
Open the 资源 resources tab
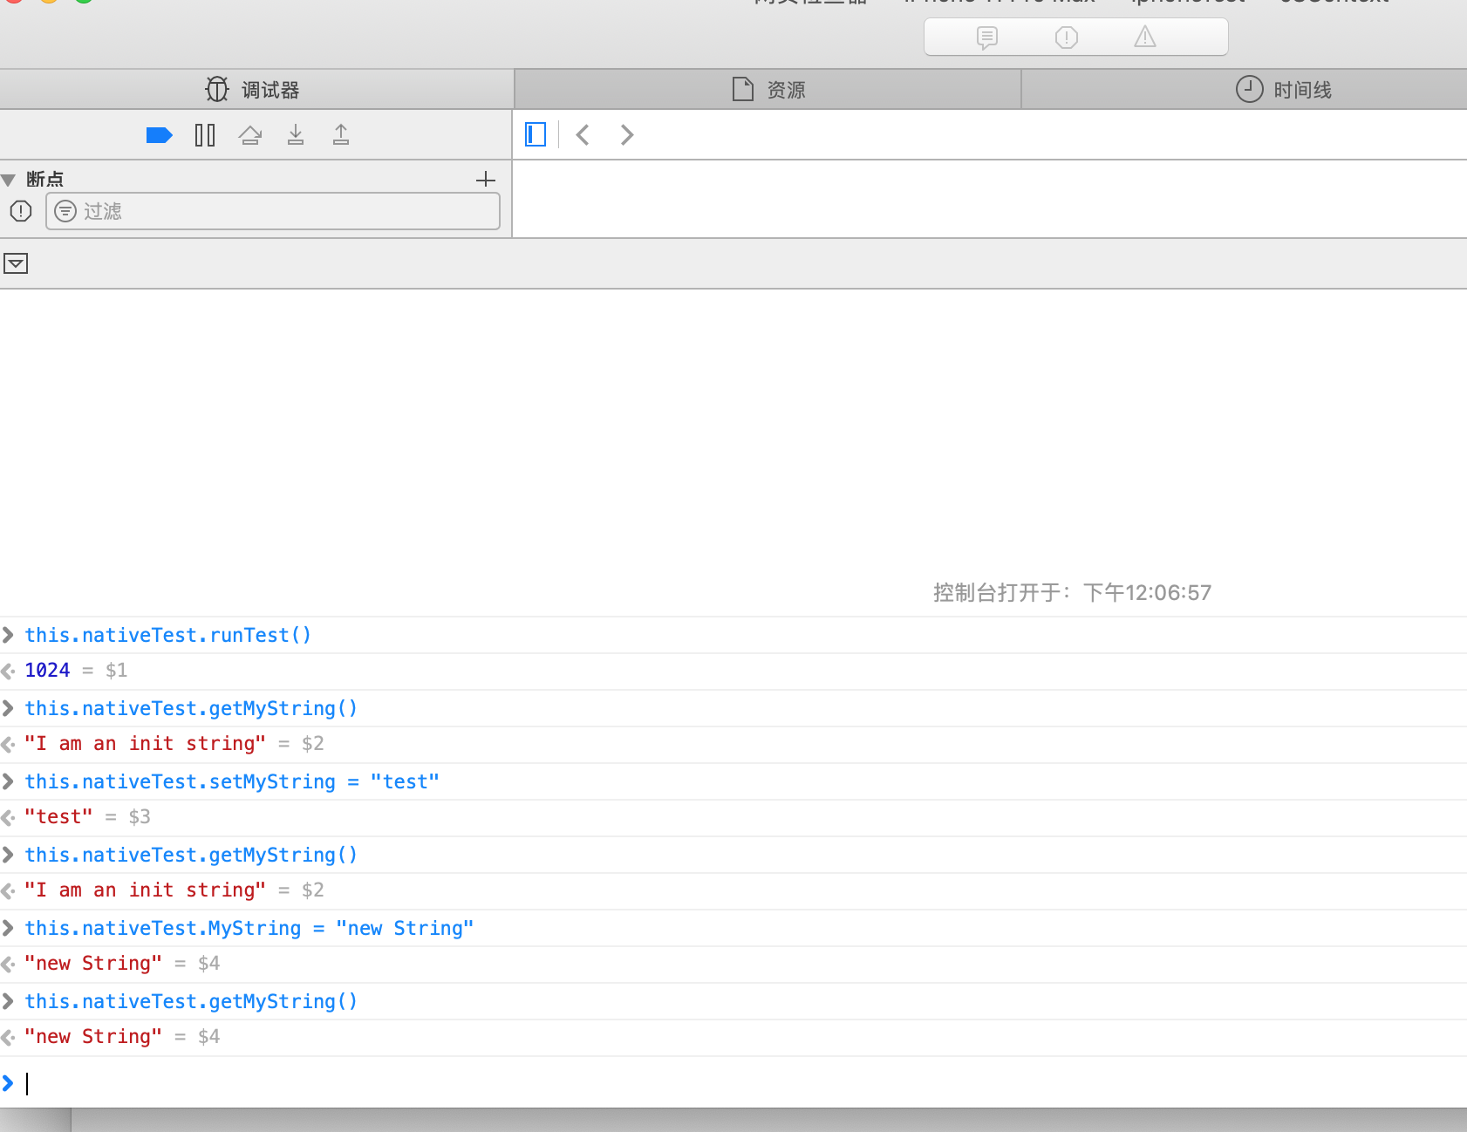[x=768, y=89]
